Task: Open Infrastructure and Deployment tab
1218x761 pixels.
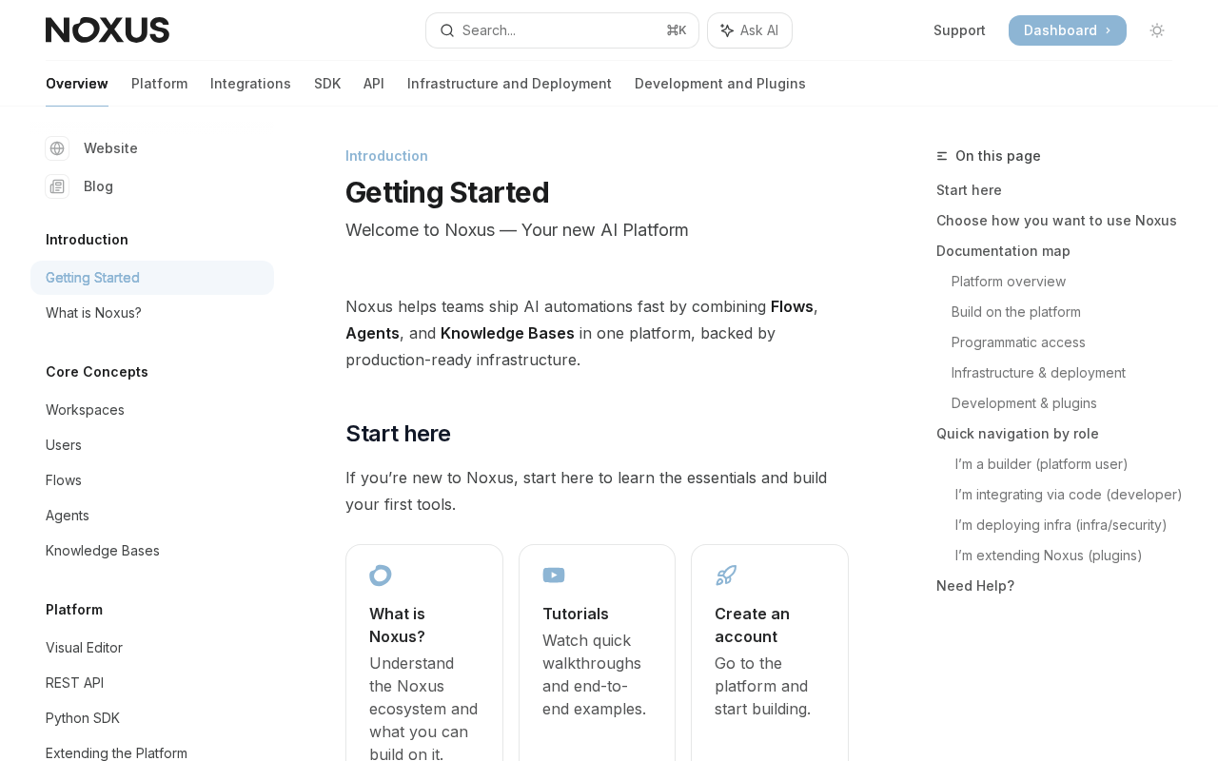Action: tap(509, 84)
